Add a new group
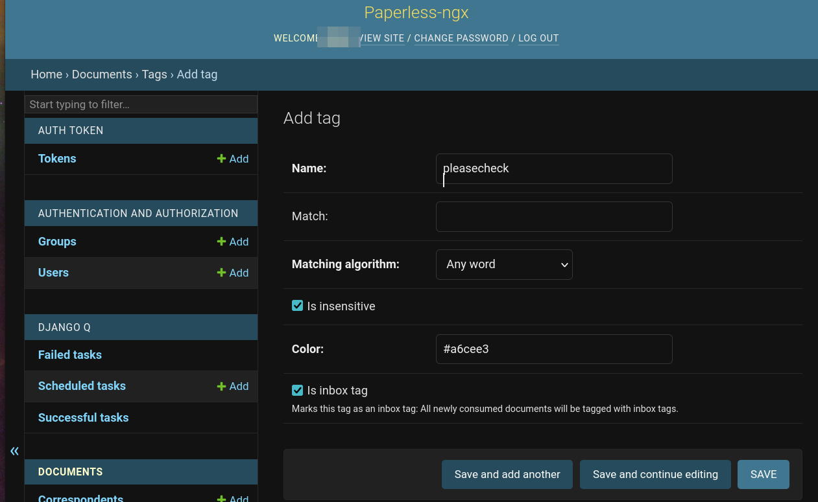This screenshot has height=502, width=818. [232, 242]
